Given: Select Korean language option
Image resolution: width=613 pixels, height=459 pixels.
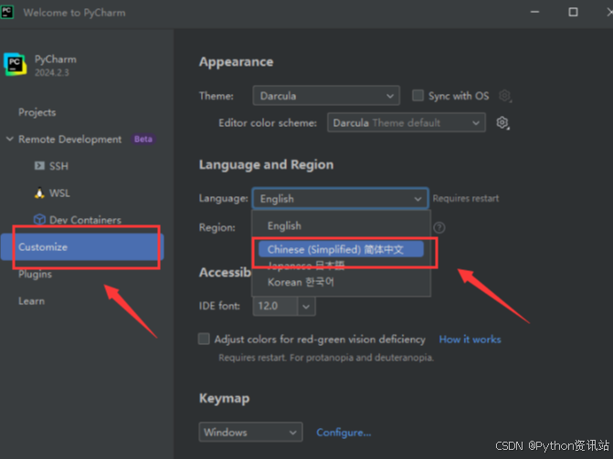Looking at the screenshot, I should point(301,282).
